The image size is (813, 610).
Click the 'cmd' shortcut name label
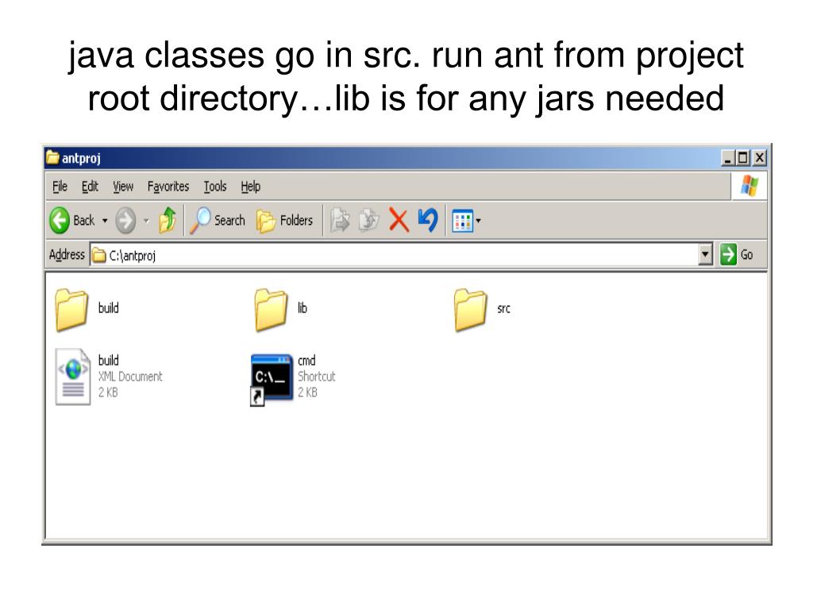306,361
